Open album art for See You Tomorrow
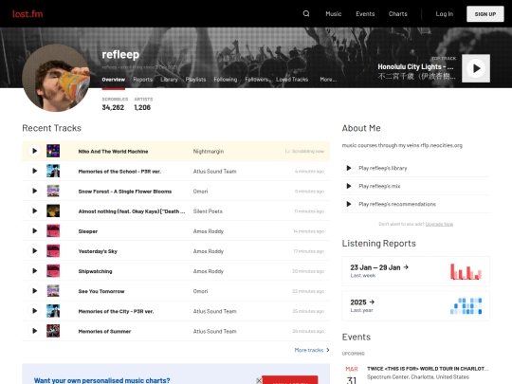 pyautogui.click(x=53, y=291)
